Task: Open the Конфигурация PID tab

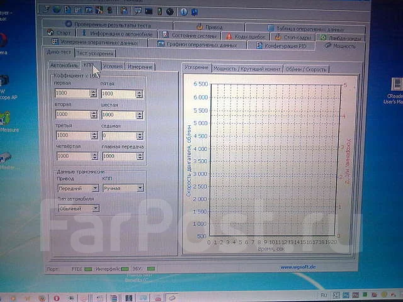Action: click(x=281, y=46)
